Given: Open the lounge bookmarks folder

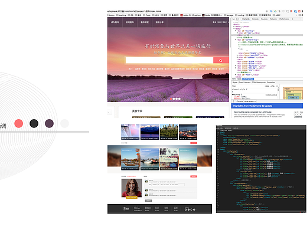Looking at the screenshot, I should tap(229, 15).
